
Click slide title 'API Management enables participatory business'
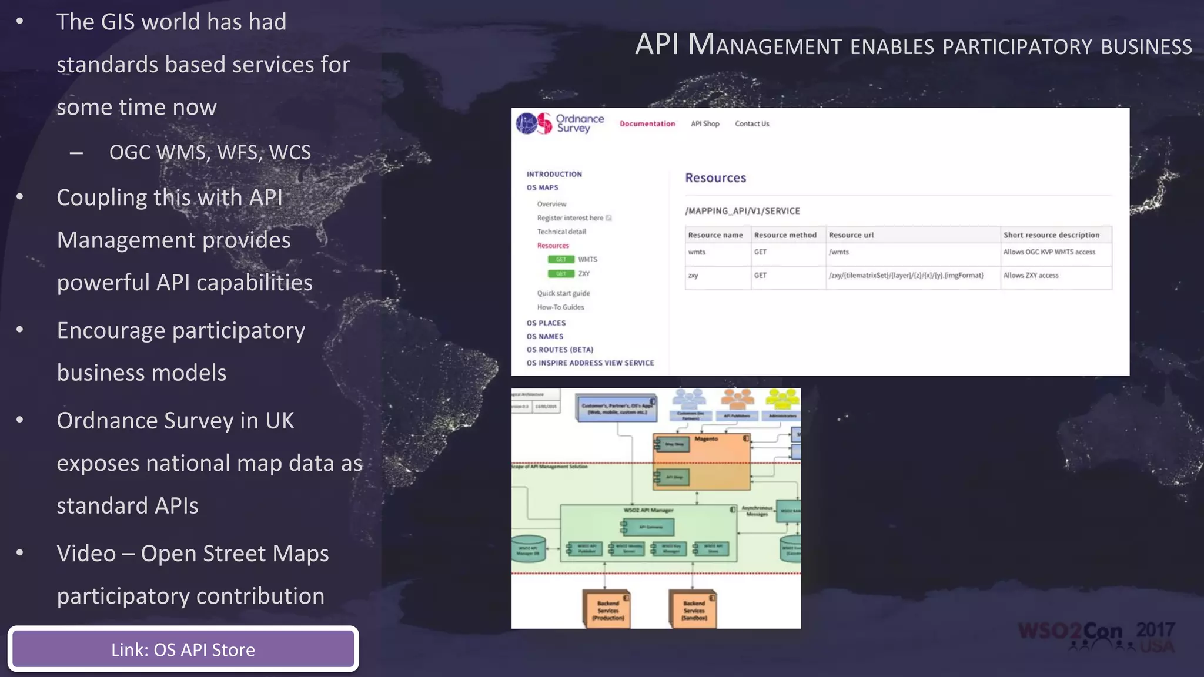point(914,45)
